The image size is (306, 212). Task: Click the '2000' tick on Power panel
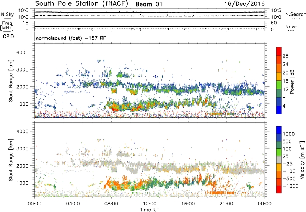tap(23, 86)
